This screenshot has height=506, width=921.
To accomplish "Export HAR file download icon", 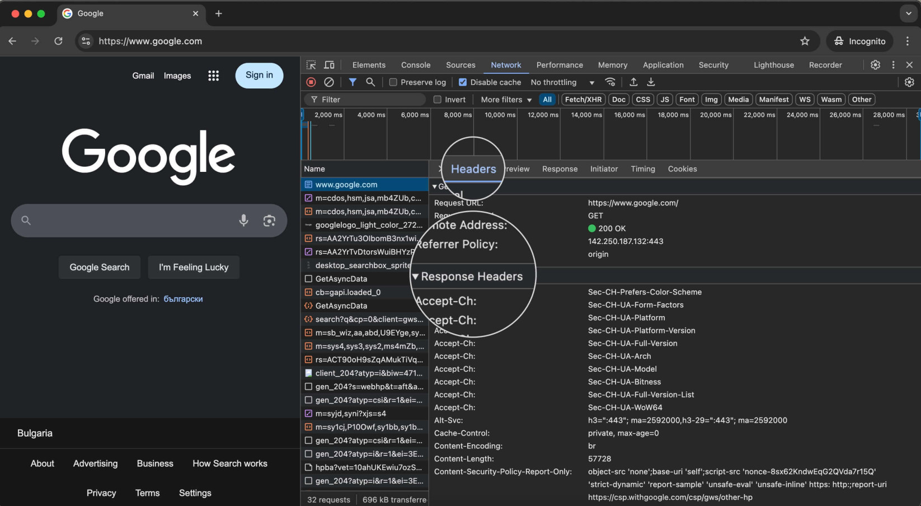I will [651, 82].
